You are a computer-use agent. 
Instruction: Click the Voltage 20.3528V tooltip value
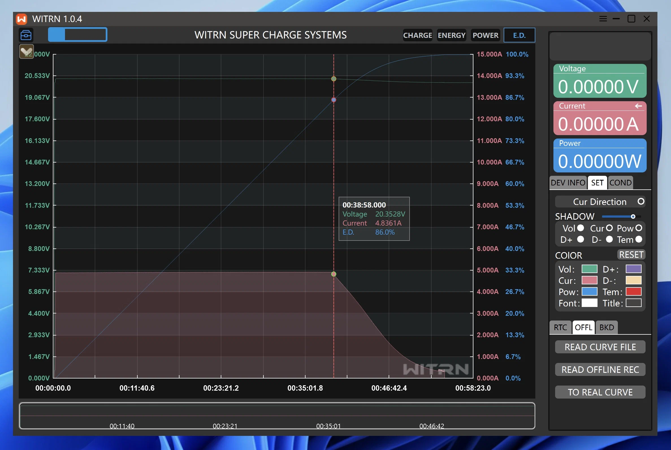pos(390,214)
